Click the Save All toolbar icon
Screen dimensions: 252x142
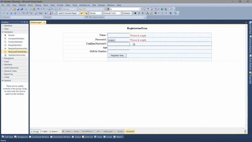(22, 9)
